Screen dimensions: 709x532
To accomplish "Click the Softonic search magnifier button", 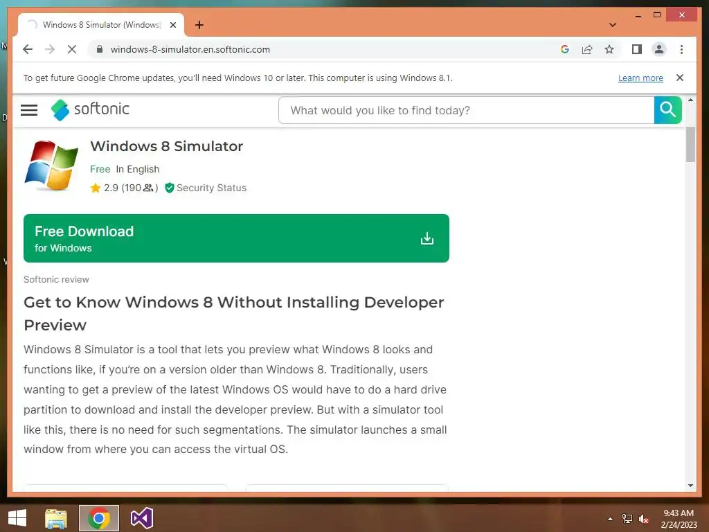I will [667, 110].
